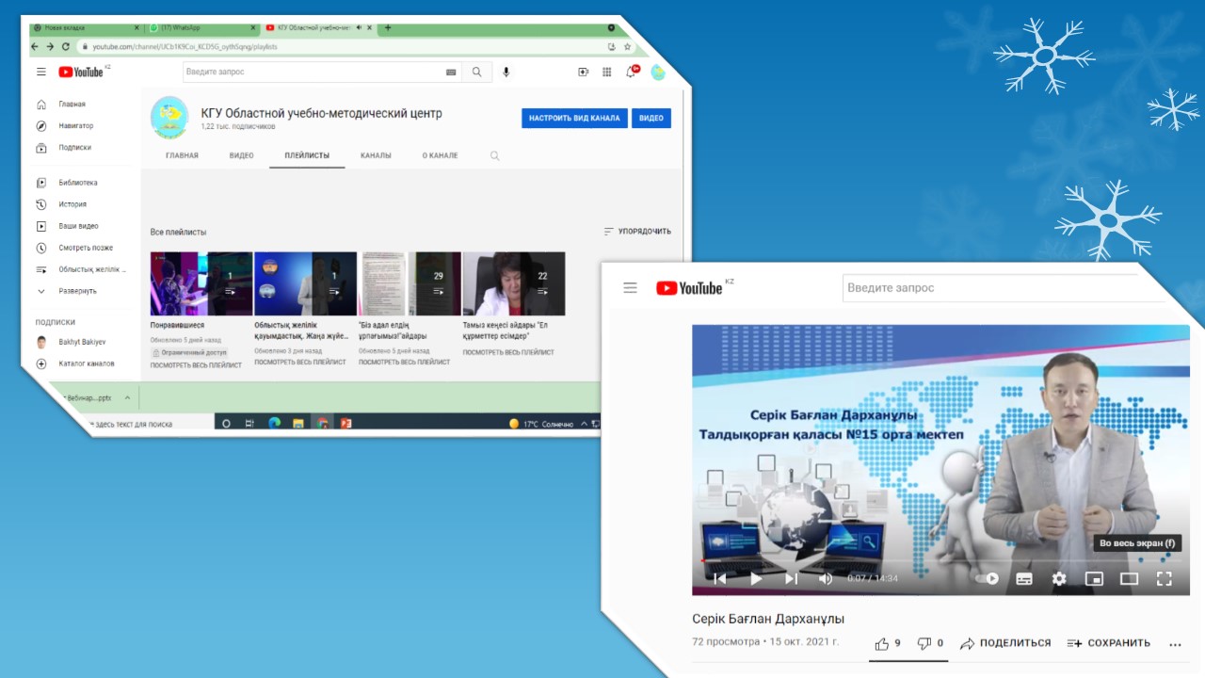
Task: Search within the channel via magnifier icon
Action: [x=495, y=155]
